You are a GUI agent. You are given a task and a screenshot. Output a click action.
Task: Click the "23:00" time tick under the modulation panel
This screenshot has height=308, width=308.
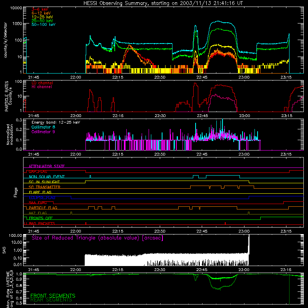coord(244,154)
